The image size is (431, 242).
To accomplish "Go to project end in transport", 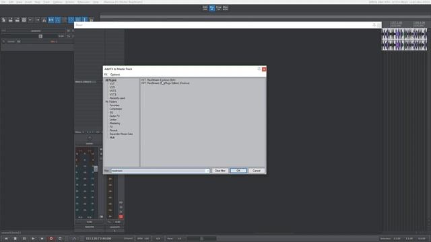I will coord(42,239).
